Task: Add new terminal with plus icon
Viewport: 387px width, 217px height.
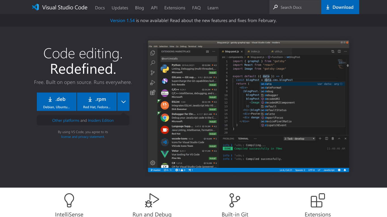Action: tap(320, 138)
